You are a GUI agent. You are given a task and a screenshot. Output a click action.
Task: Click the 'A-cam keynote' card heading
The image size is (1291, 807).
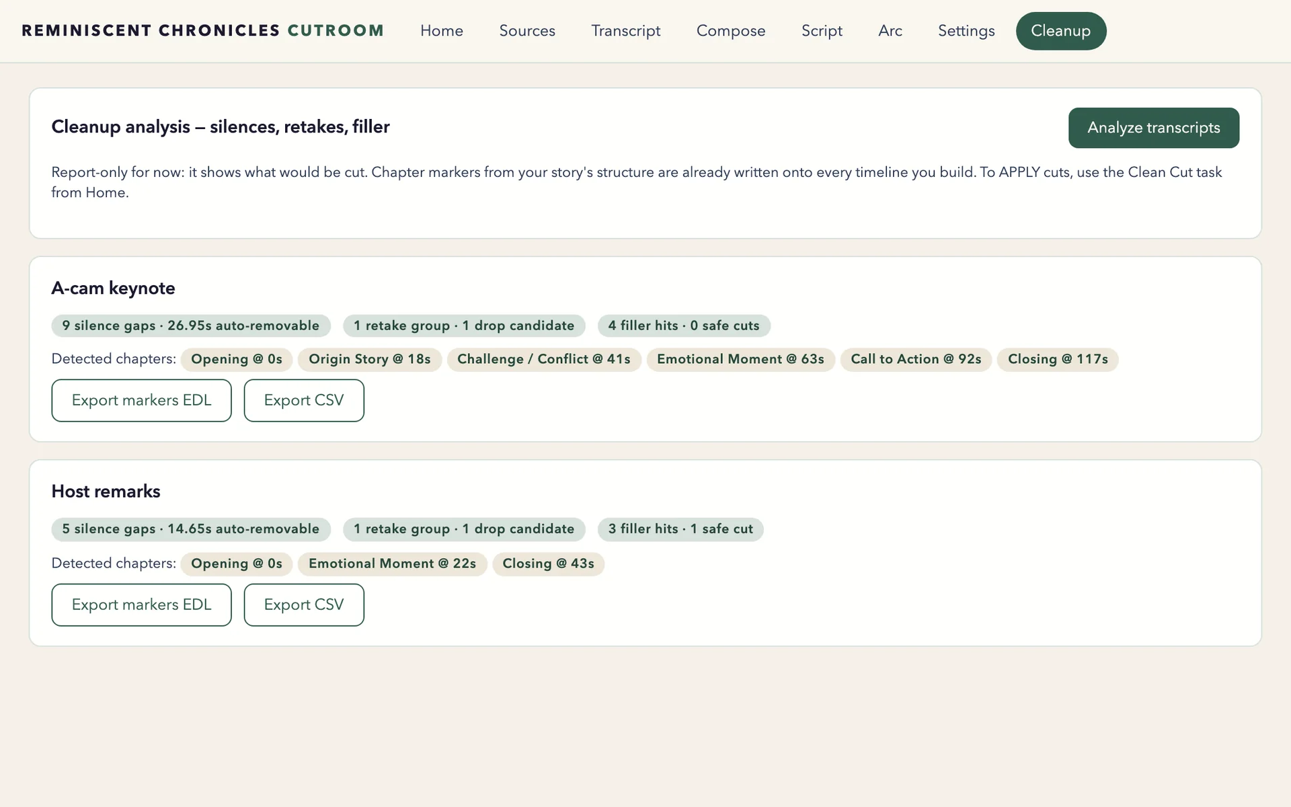tap(113, 289)
